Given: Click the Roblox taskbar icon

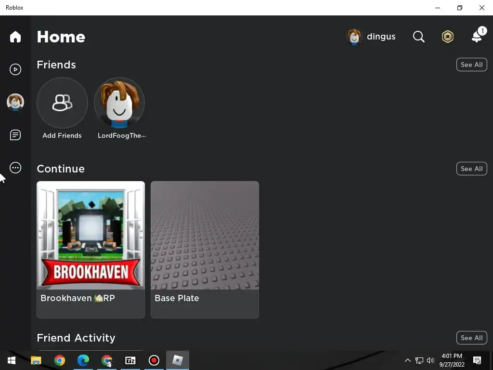Looking at the screenshot, I should (178, 360).
